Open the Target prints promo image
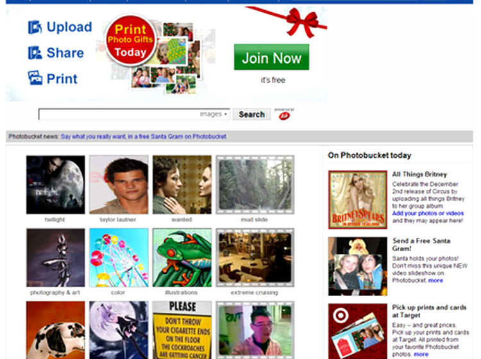The height and width of the screenshot is (359, 481). [358, 331]
